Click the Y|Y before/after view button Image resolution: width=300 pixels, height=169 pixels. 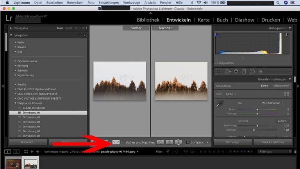116,142
